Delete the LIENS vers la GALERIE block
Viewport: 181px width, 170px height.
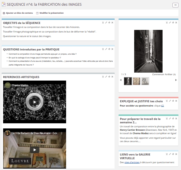click(x=176, y=154)
